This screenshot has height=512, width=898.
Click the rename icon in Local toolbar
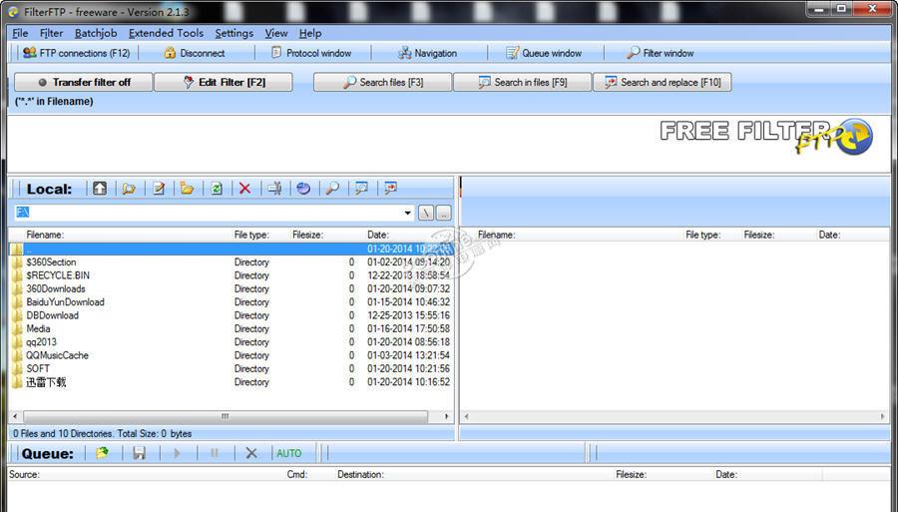[274, 188]
